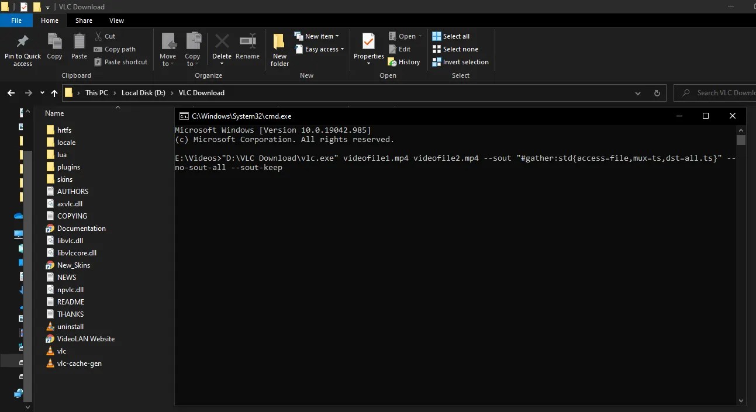Open the Move to menu
Screen dimensions: 756x412
(x=168, y=50)
